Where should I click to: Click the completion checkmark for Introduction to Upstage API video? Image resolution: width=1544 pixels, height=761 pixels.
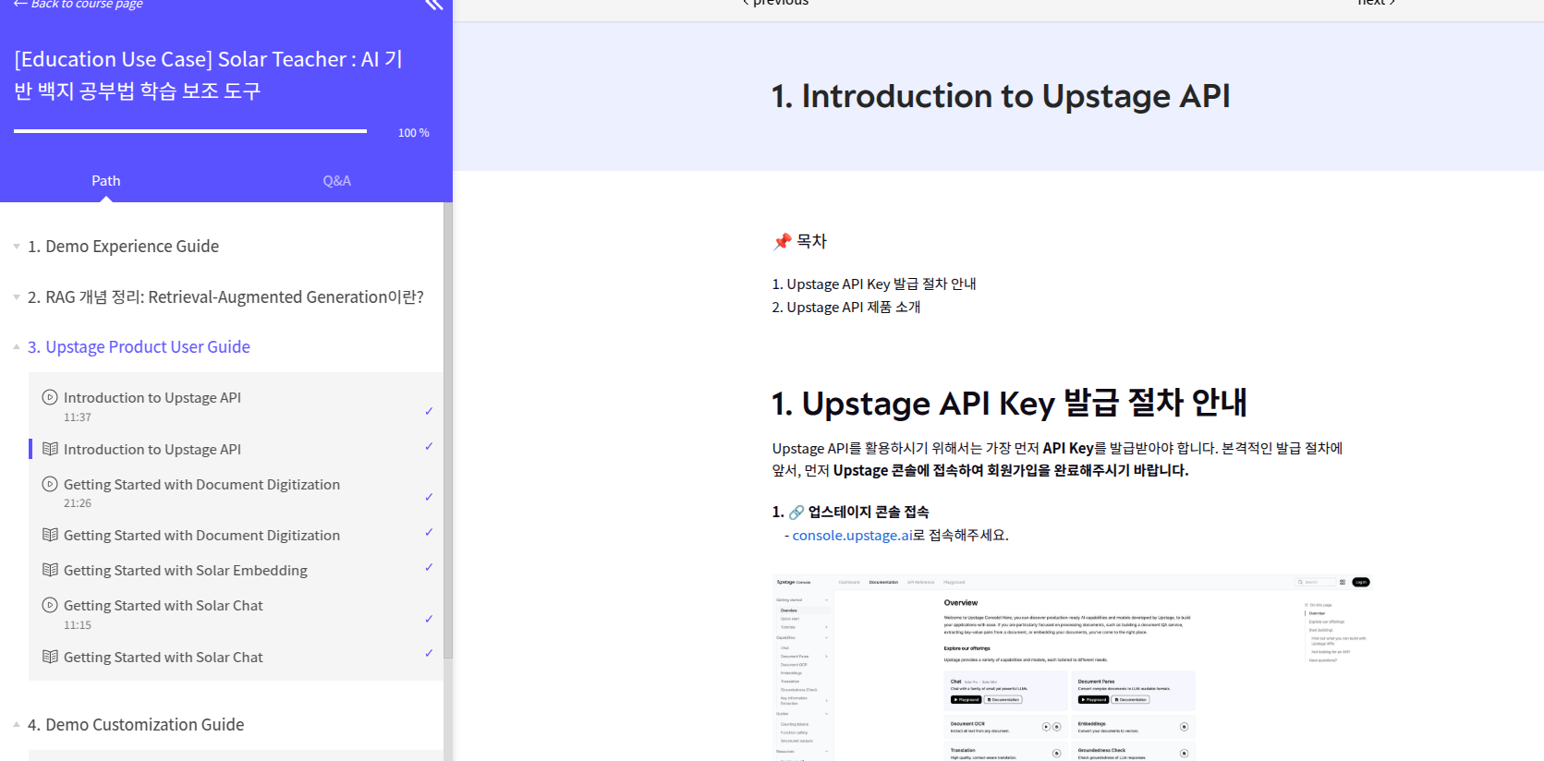click(x=429, y=411)
